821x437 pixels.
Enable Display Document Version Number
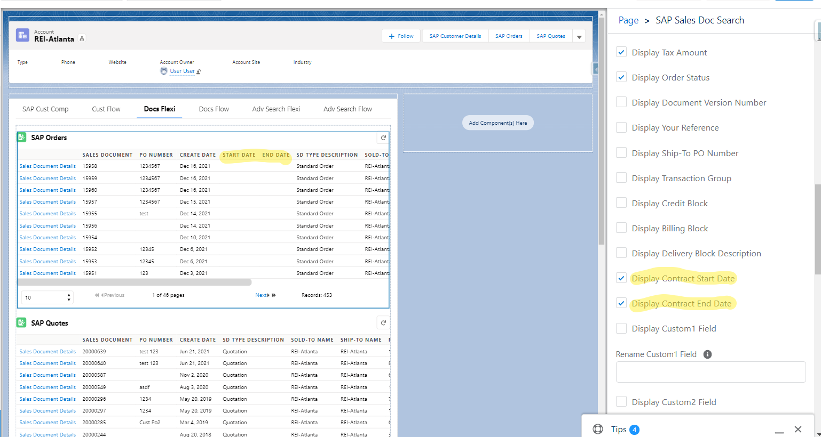(x=621, y=102)
